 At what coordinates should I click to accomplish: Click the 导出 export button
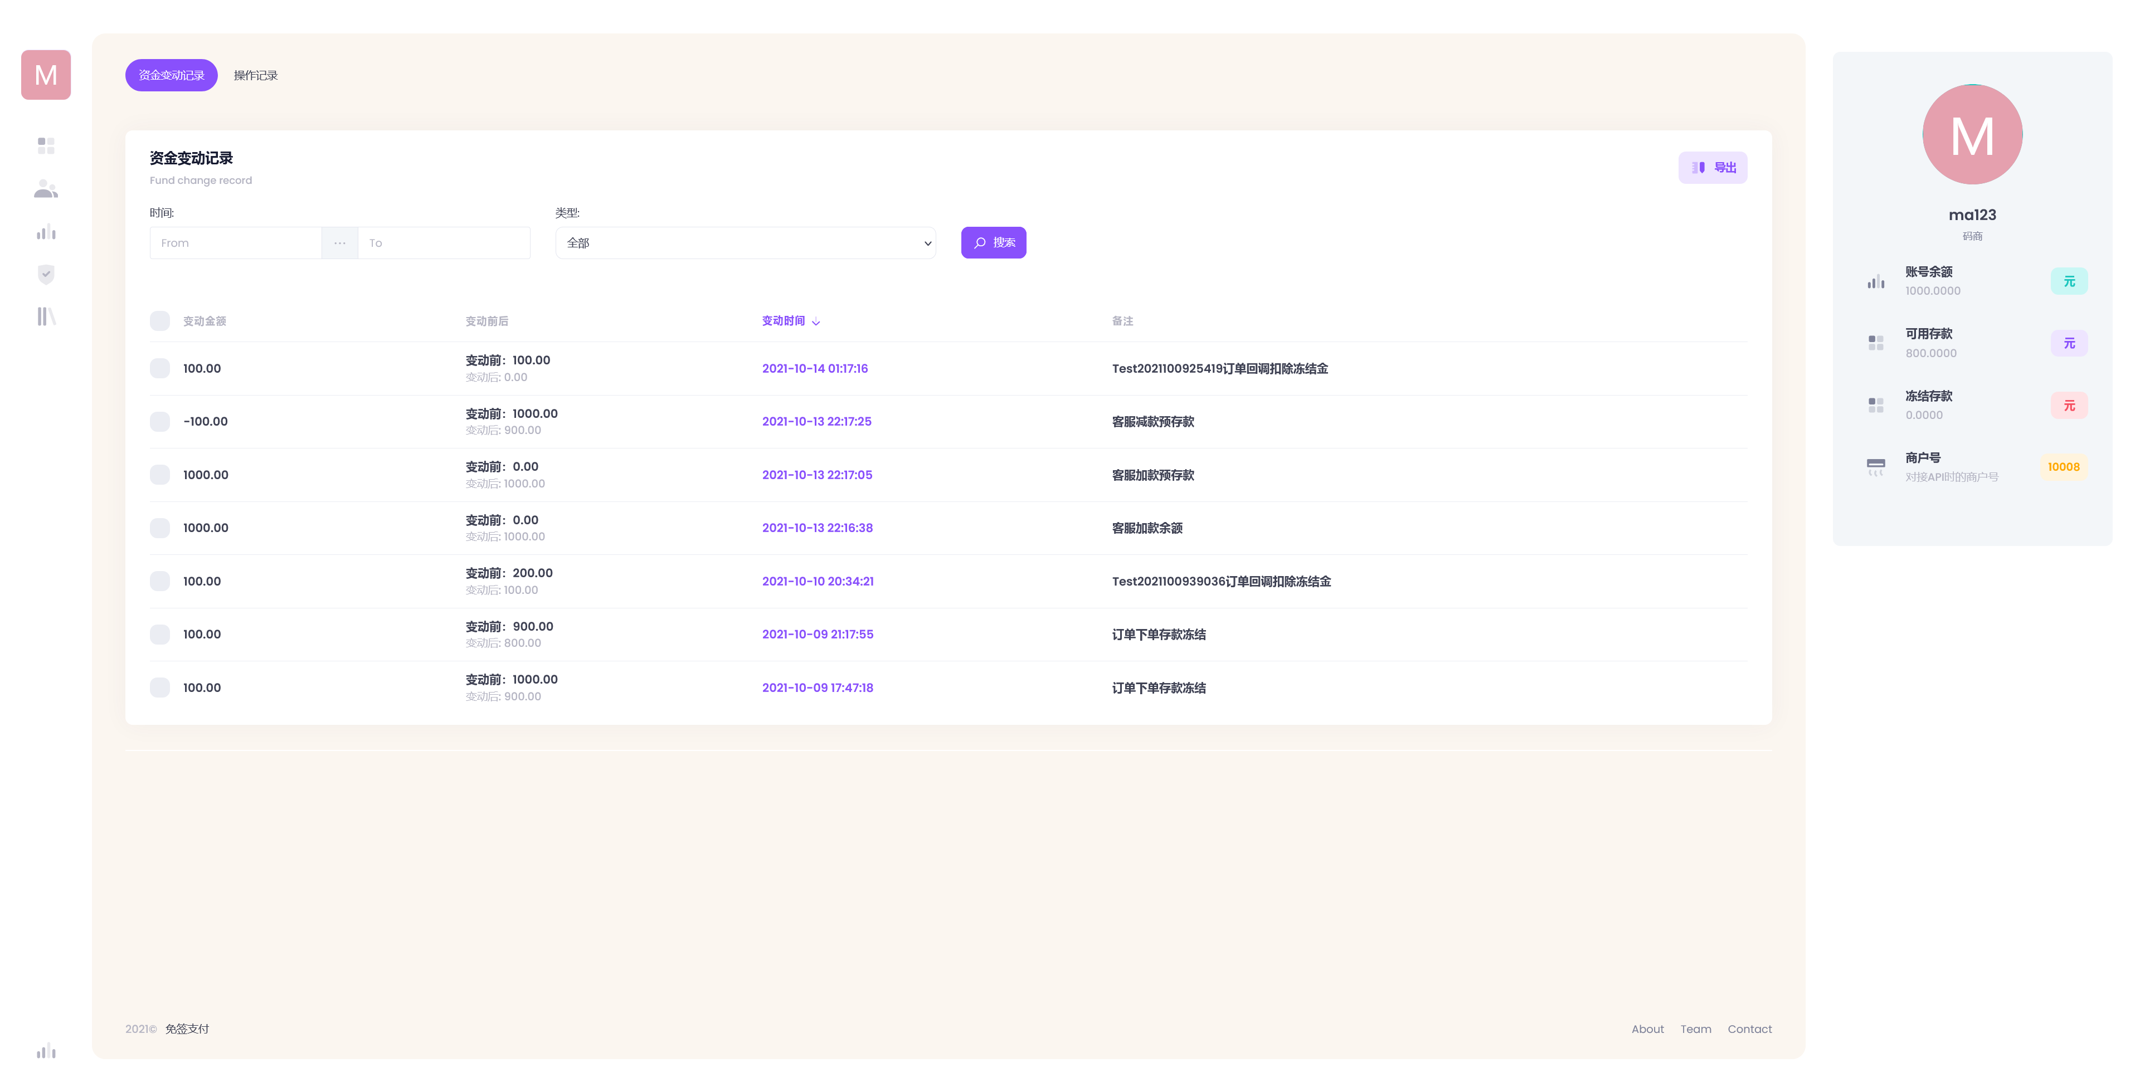point(1712,168)
